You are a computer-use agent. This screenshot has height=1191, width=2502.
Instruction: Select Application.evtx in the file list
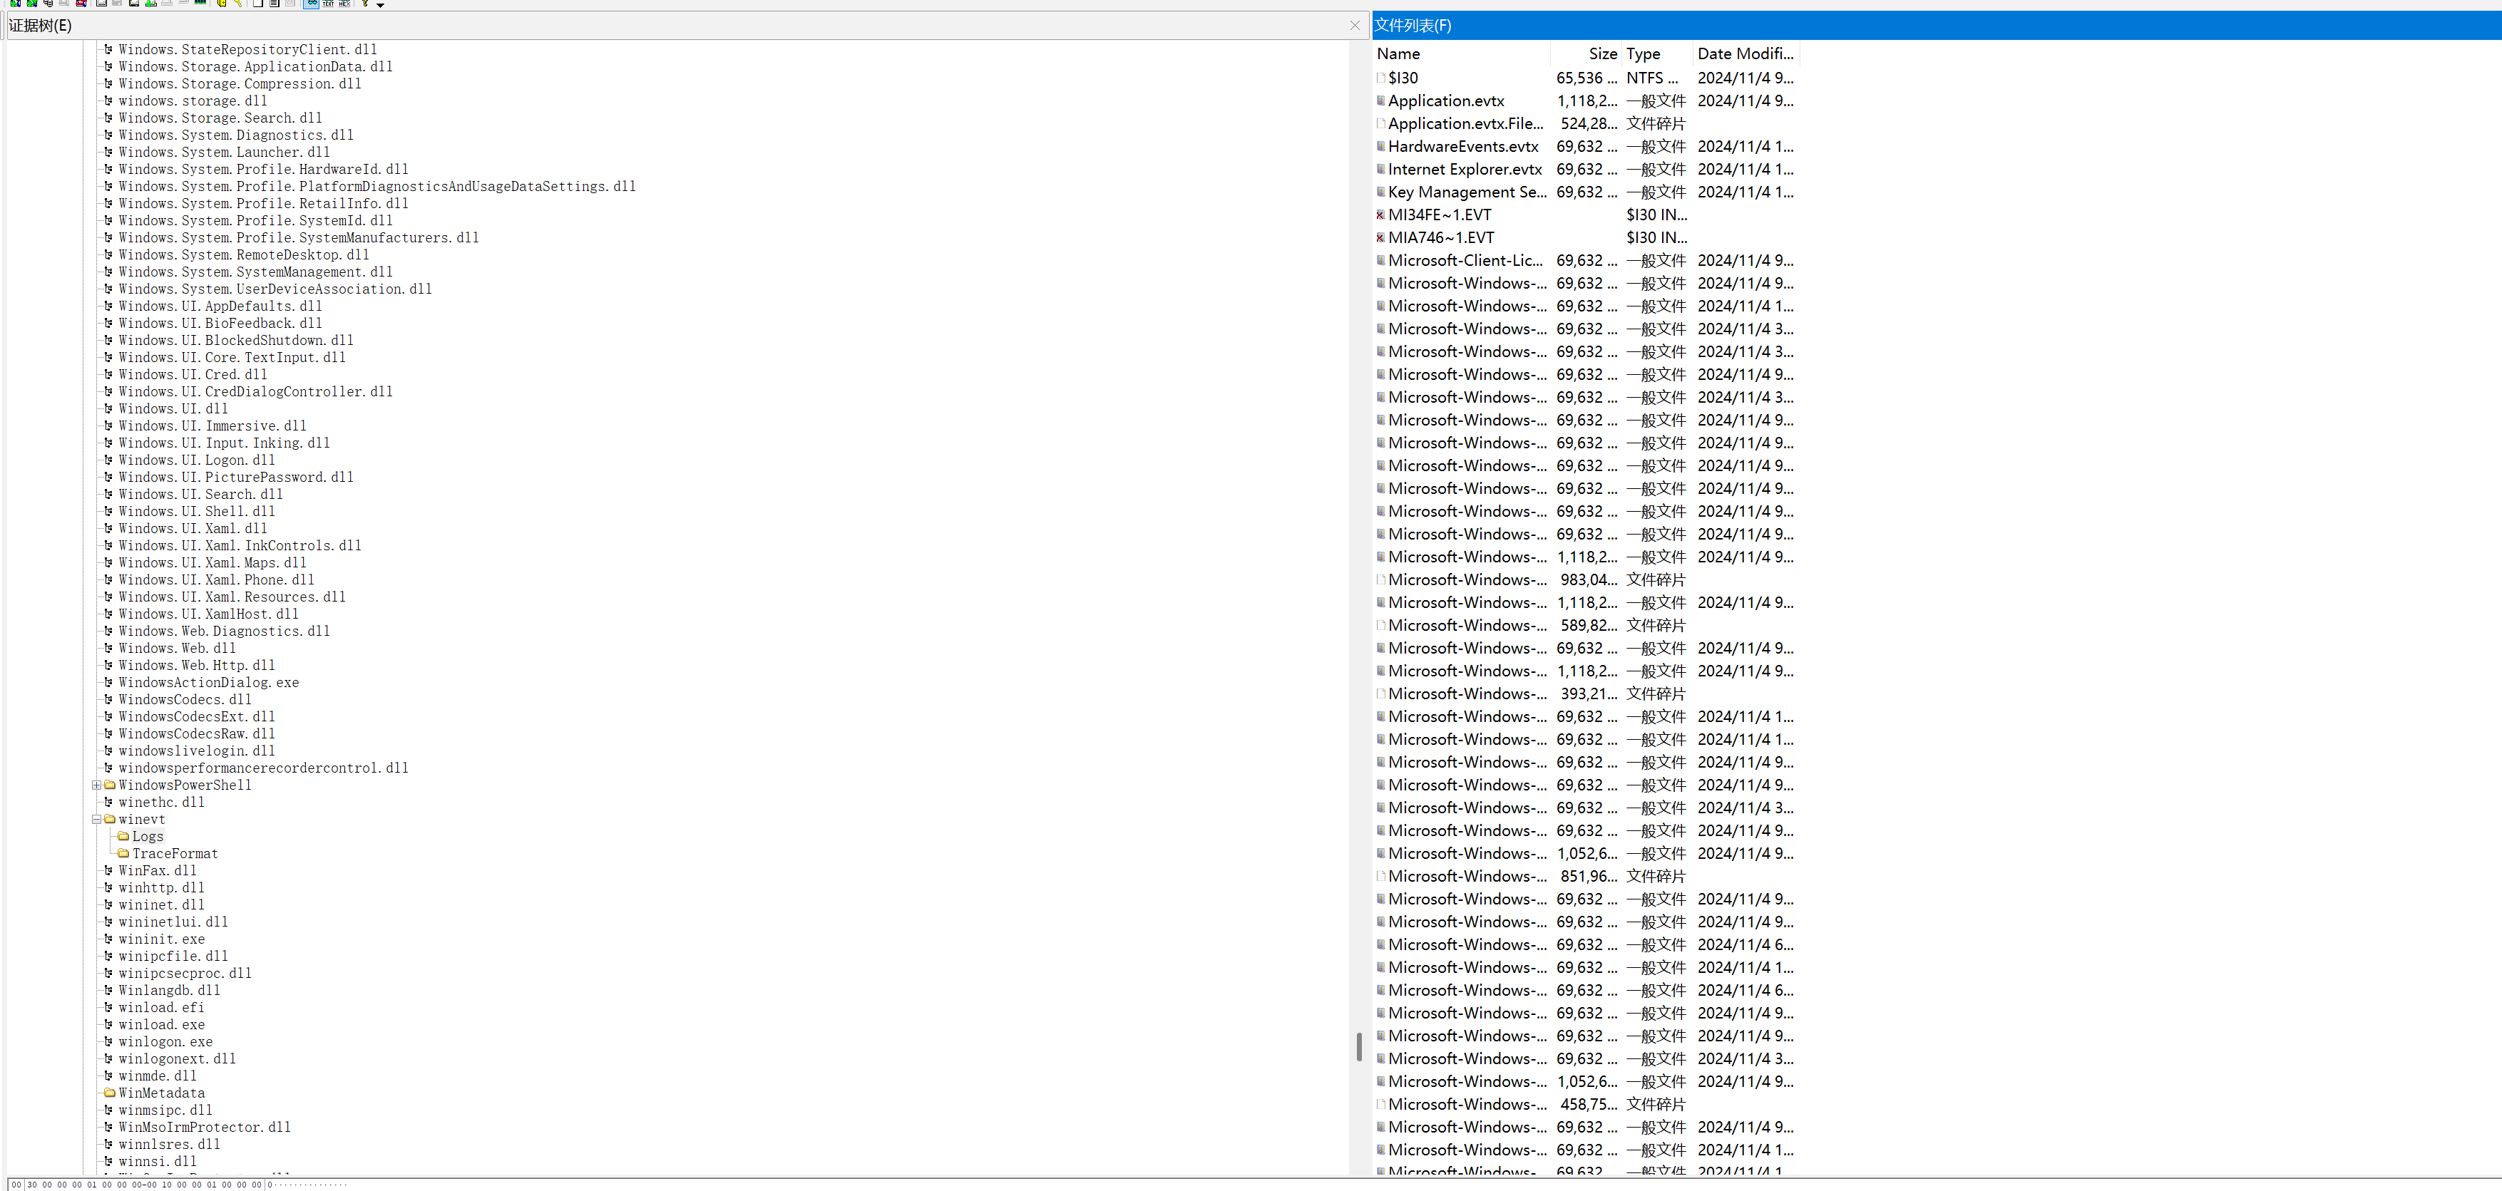1445,101
